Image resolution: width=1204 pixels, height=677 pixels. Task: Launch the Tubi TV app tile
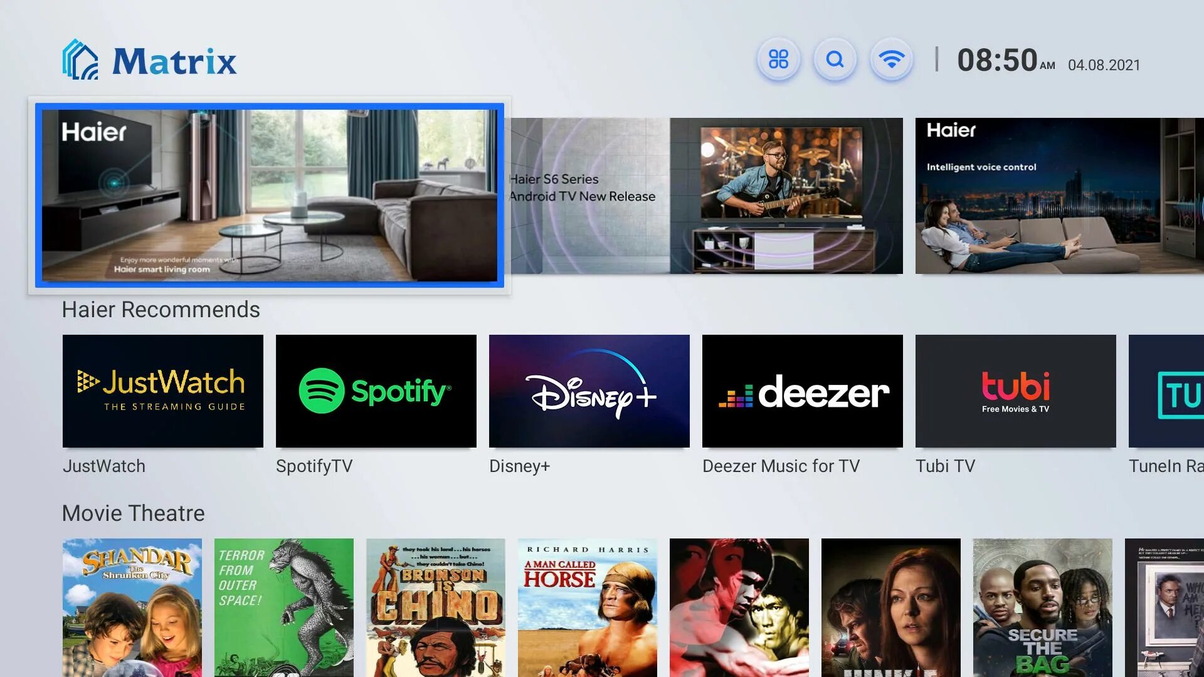click(1016, 391)
